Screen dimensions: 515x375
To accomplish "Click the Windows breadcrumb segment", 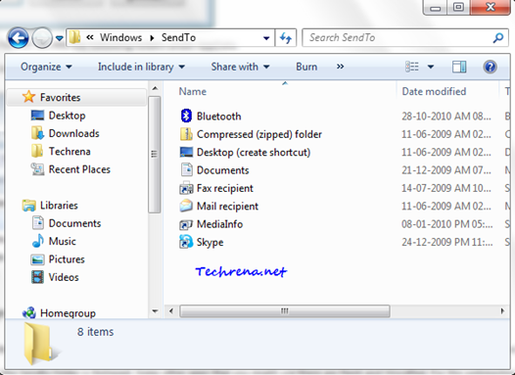I will pyautogui.click(x=120, y=38).
